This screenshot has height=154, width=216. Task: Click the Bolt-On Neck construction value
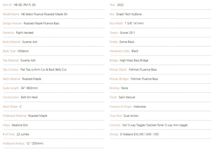29,97
